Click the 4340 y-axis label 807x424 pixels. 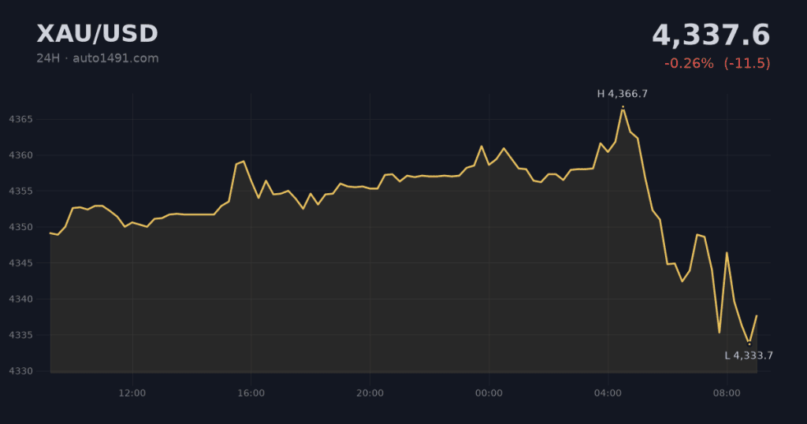click(x=20, y=299)
